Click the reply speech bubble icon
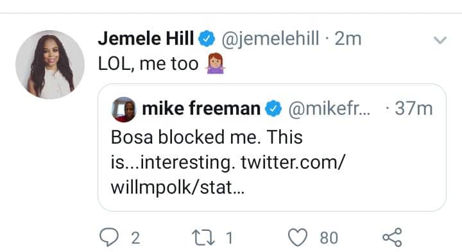The image size is (462, 252). pyautogui.click(x=109, y=237)
